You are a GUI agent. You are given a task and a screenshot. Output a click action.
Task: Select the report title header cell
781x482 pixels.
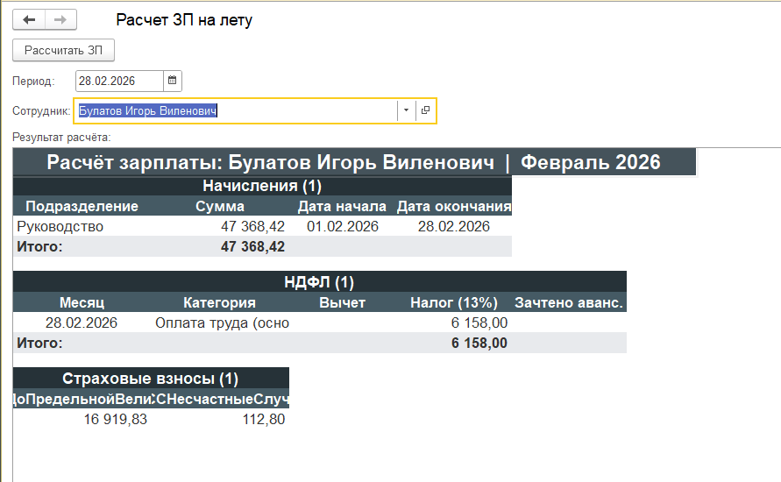tap(354, 163)
